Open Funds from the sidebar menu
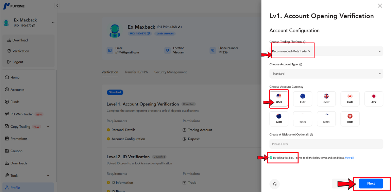 pyautogui.click(x=15, y=102)
